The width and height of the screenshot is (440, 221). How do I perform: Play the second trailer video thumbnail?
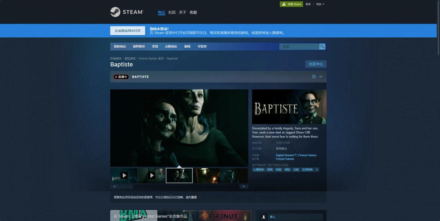[x=152, y=175]
